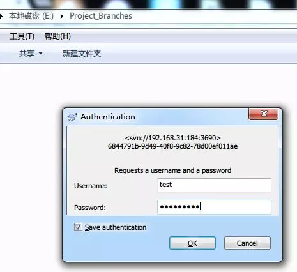
Task: Select the Project_Branches breadcrumb segment
Action: click(x=101, y=16)
